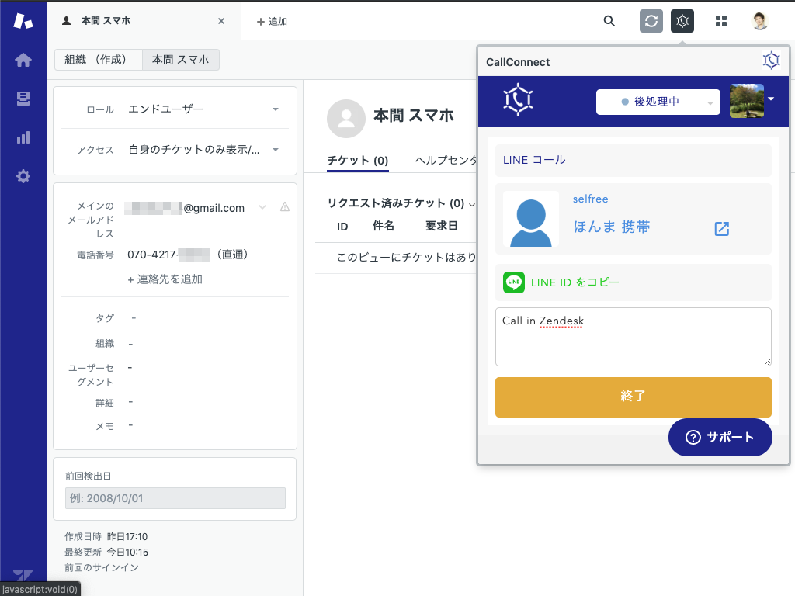Click LINE ID をコピー link

click(575, 282)
